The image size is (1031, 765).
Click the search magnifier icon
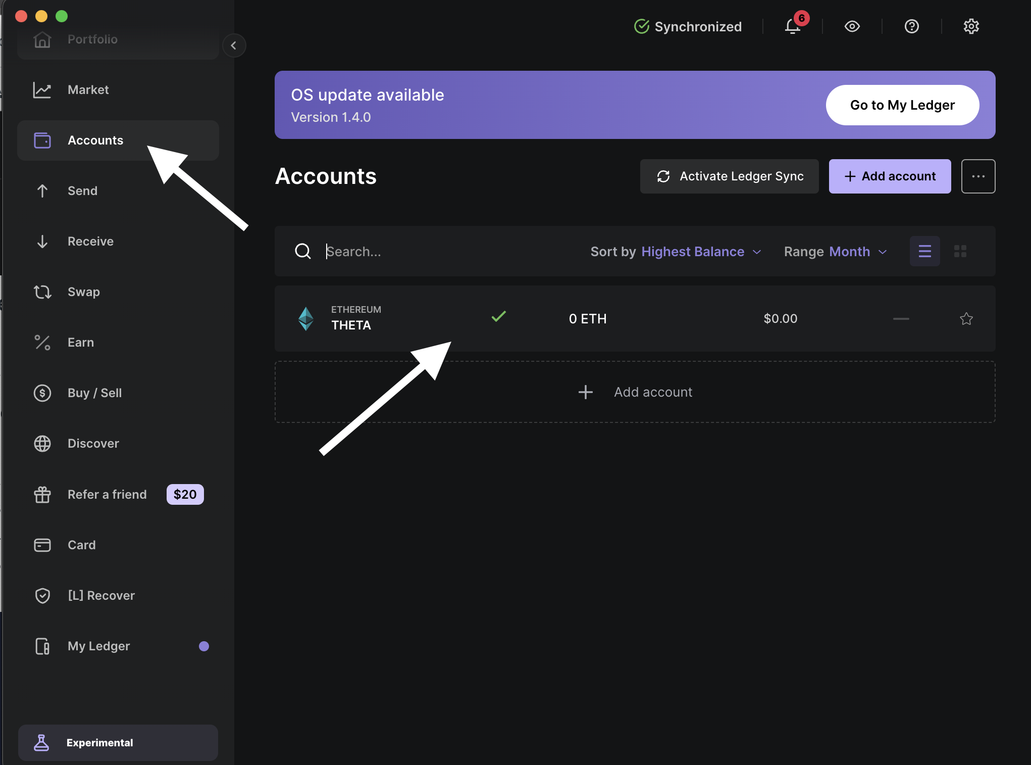(303, 251)
